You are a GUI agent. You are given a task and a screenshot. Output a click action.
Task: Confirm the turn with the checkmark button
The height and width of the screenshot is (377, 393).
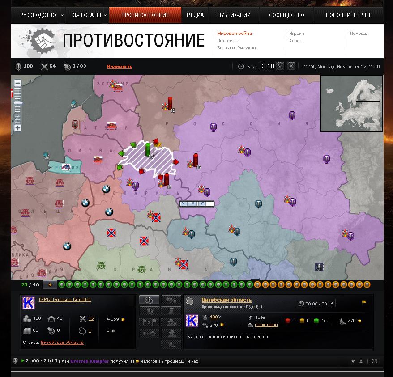280,66
